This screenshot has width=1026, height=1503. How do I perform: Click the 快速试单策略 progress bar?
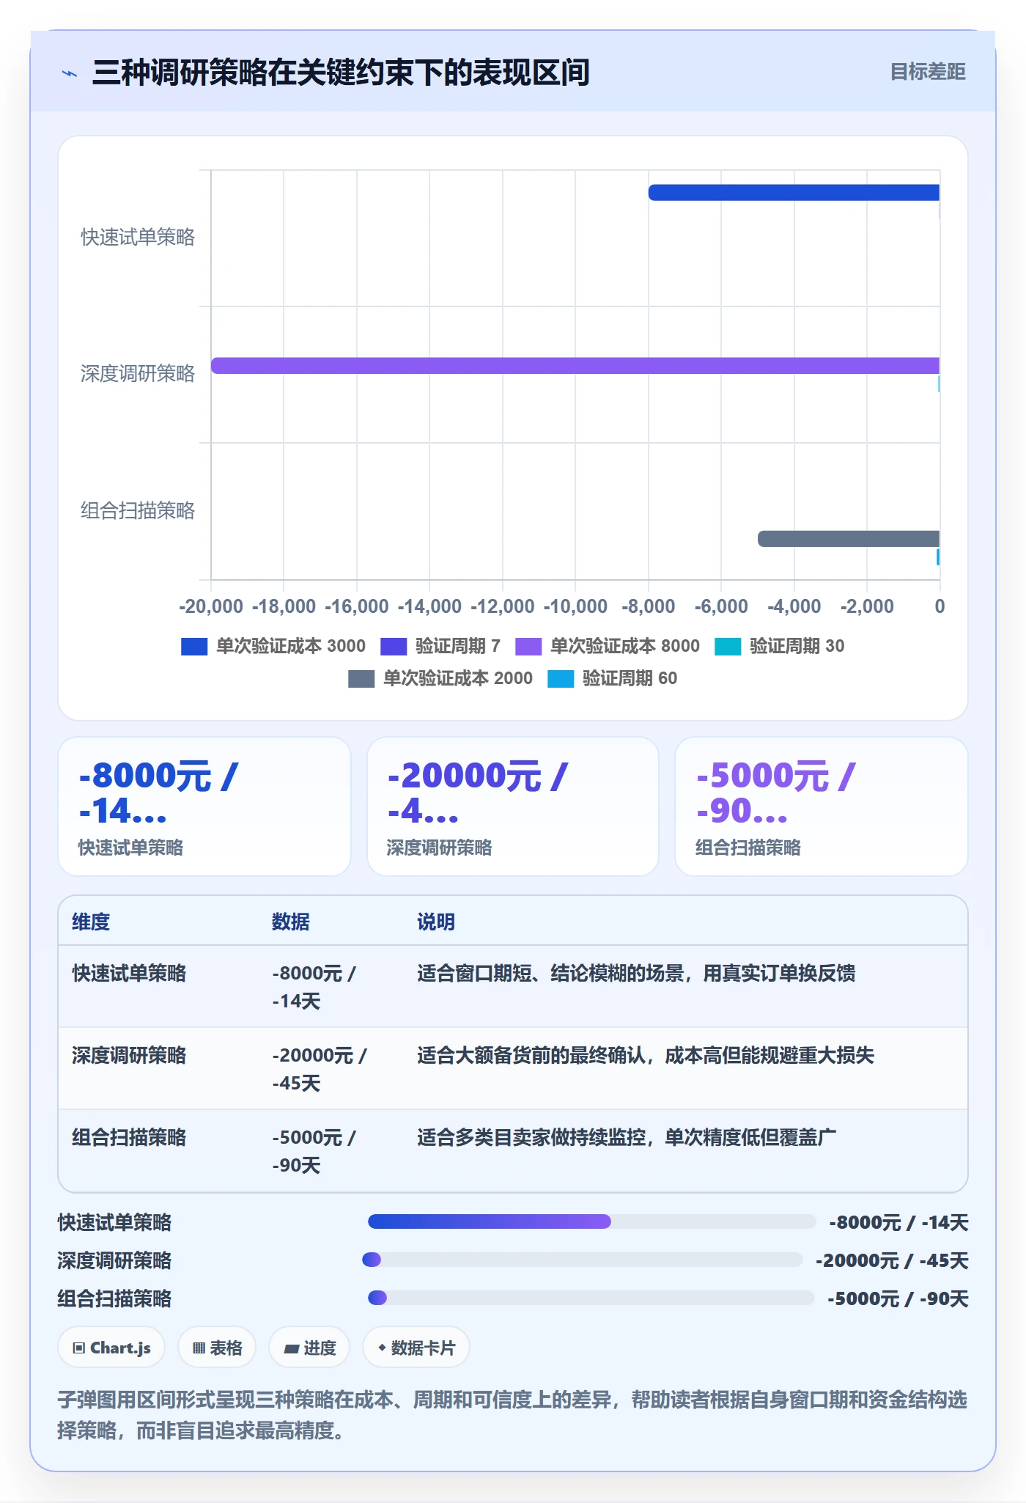coord(591,1221)
